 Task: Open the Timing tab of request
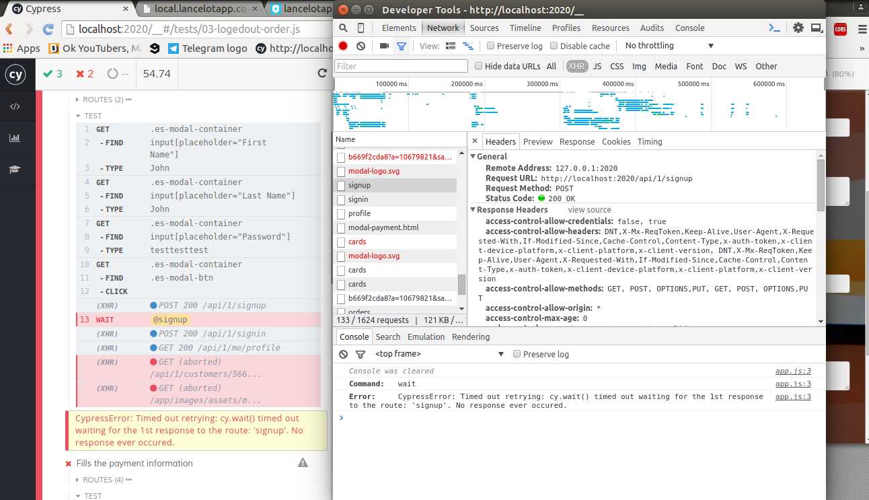point(650,141)
